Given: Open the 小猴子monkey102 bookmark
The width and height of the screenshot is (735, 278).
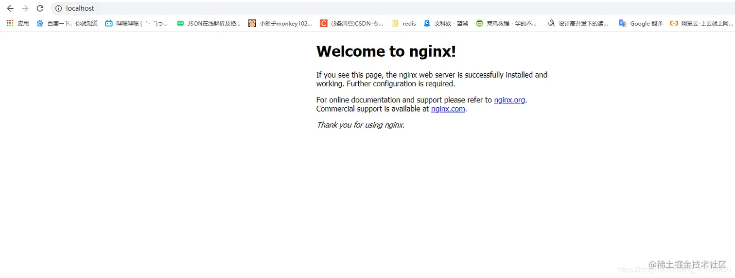Looking at the screenshot, I should coord(280,23).
